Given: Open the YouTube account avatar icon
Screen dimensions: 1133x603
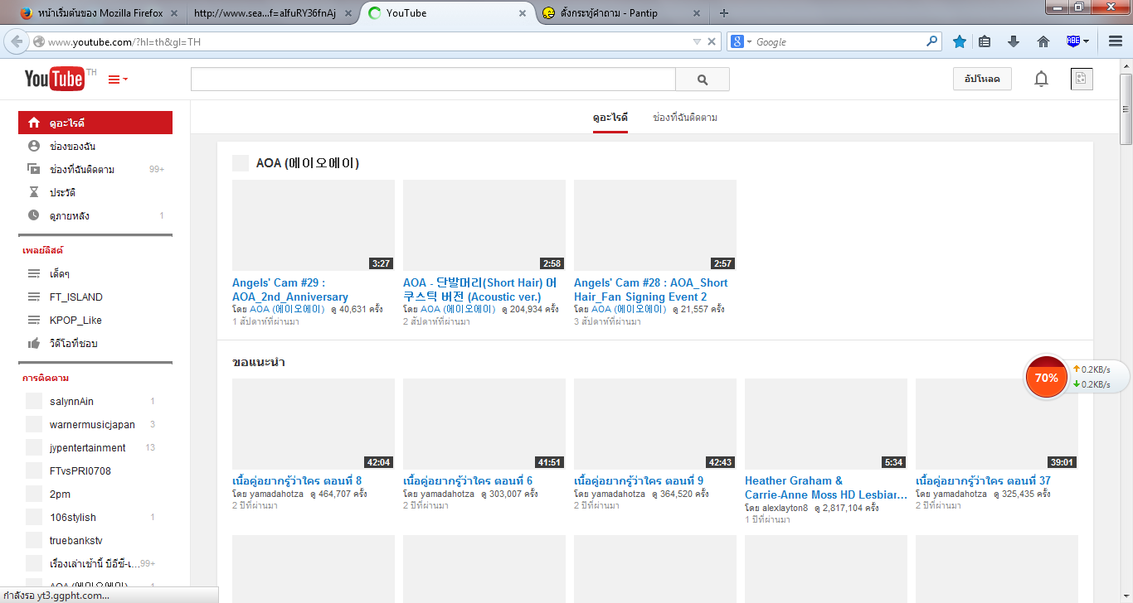Looking at the screenshot, I should tap(1082, 79).
